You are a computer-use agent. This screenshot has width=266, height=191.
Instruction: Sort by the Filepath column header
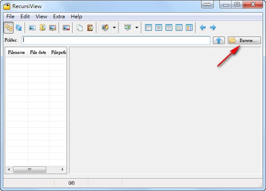pyautogui.click(x=58, y=52)
